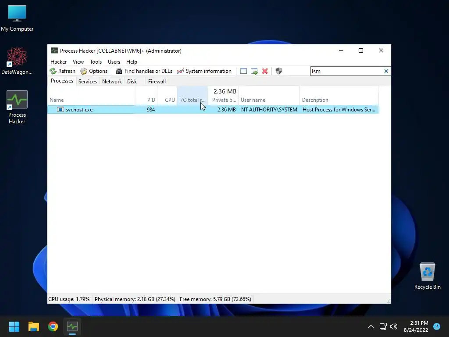Sort by User name column header

[269, 96]
